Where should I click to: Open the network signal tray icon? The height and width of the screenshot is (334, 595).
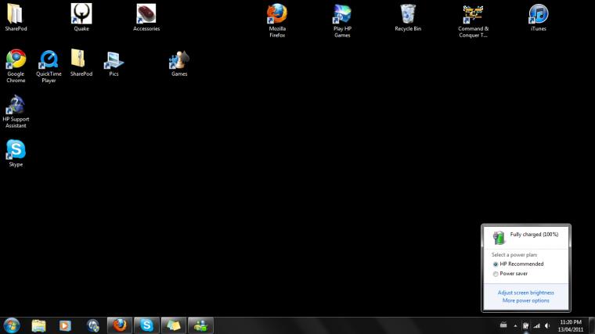[536, 325]
